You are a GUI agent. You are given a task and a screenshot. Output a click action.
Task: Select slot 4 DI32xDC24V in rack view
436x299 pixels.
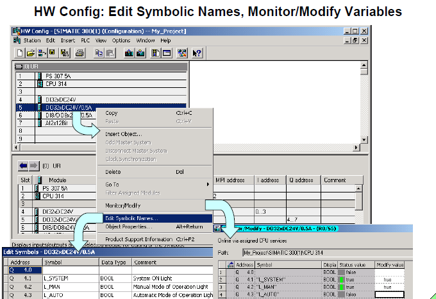click(101, 99)
